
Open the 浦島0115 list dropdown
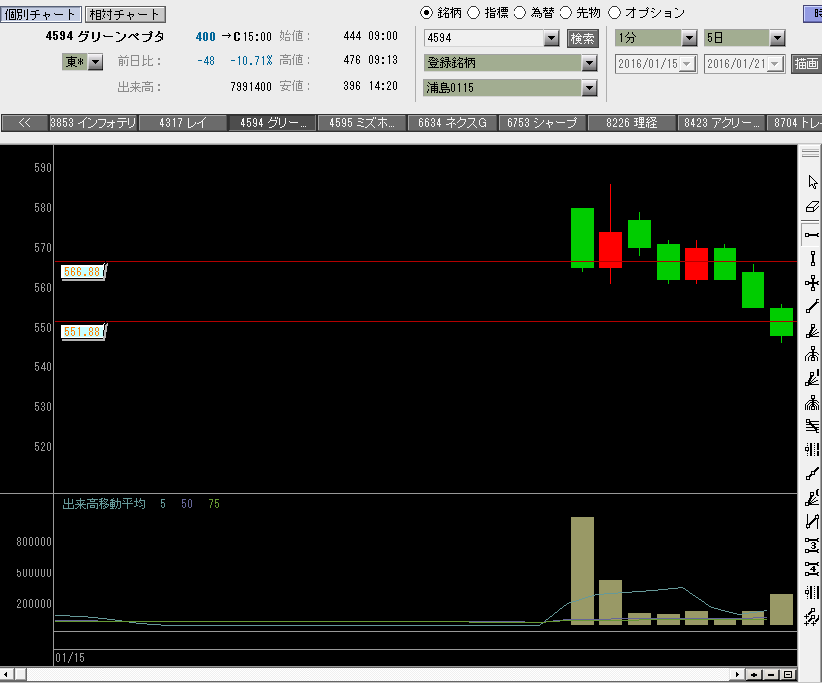[590, 88]
